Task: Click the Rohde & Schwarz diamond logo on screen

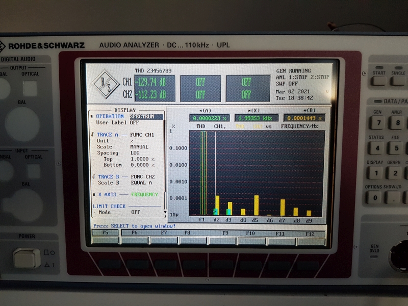Action: click(x=105, y=84)
